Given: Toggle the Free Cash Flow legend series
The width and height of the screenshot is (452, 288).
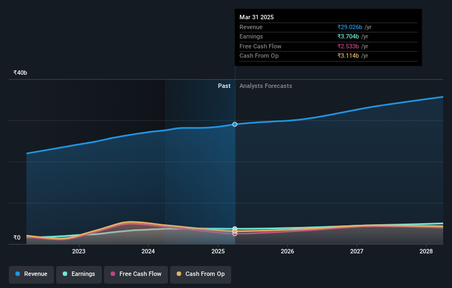Looking at the screenshot, I should pyautogui.click(x=136, y=274).
